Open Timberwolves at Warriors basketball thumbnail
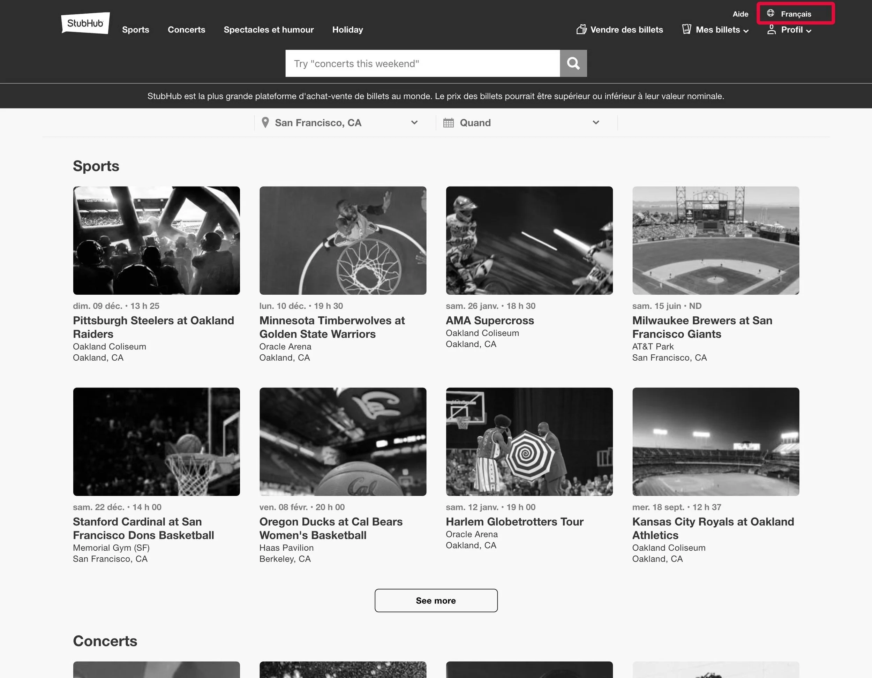The height and width of the screenshot is (678, 872). pos(343,240)
